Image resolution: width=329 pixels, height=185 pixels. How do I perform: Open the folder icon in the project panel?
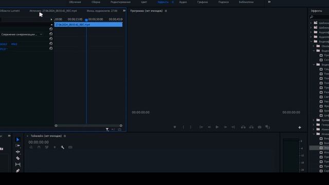[x=2, y=149]
